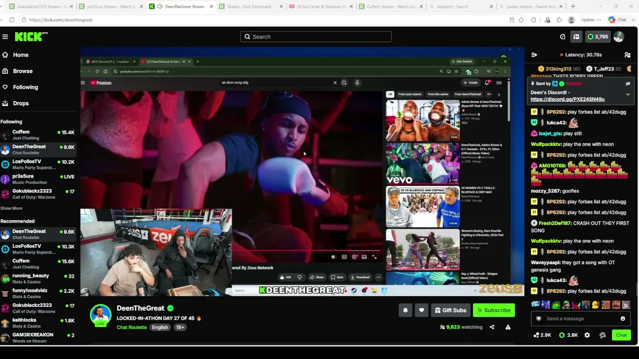The image size is (639, 359).
Task: Click the circular search-history icon in header
Action: click(563, 36)
